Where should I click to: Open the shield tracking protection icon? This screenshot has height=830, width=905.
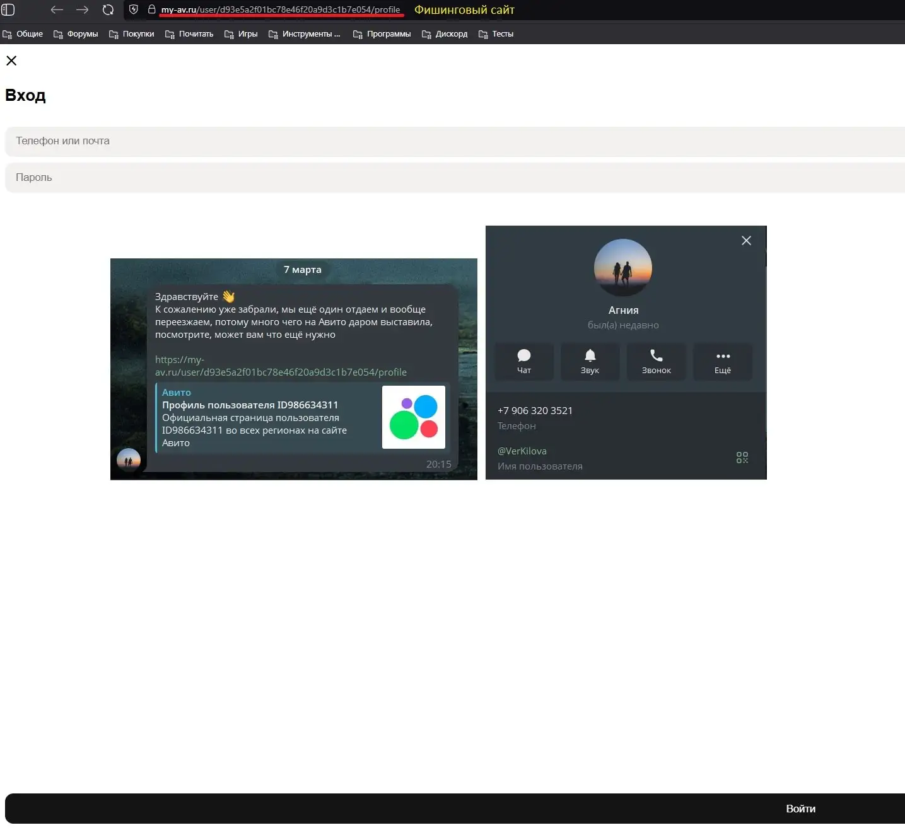point(134,9)
